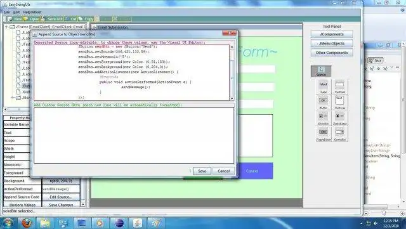406x229 pixels.
Task: Open the Other Components tool category
Action: pyautogui.click(x=332, y=53)
